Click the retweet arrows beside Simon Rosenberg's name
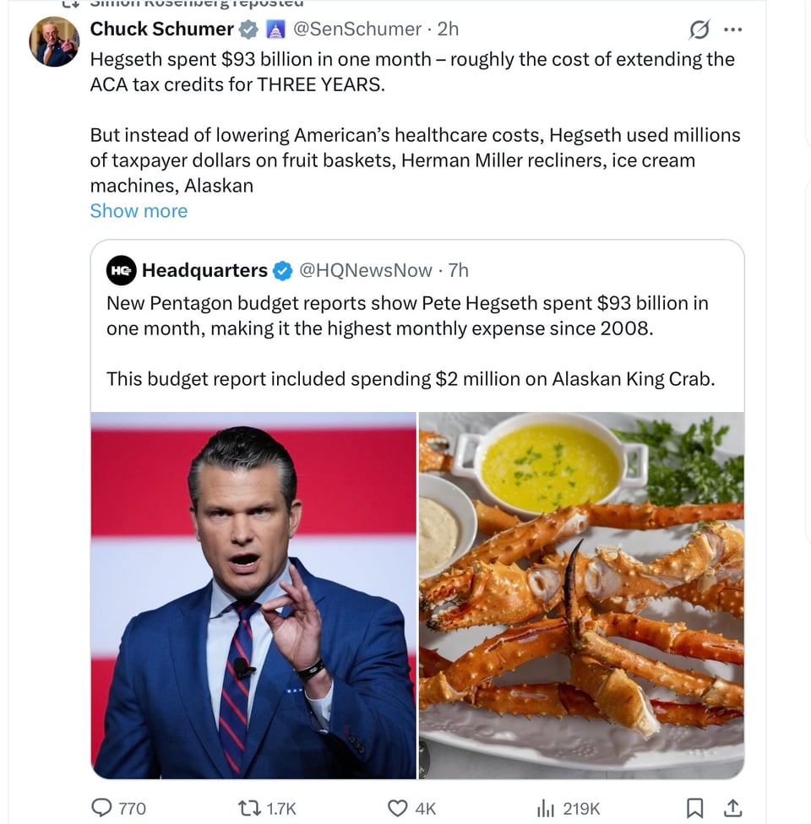Image resolution: width=811 pixels, height=824 pixels. pos(71,4)
